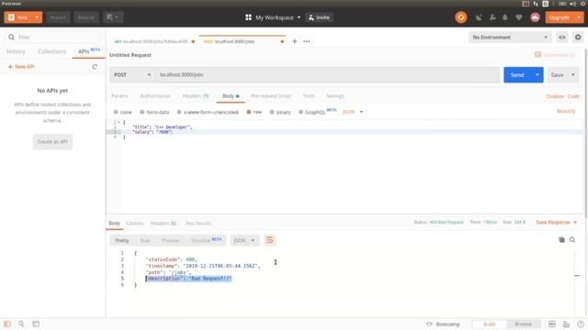The image size is (588, 330).
Task: Open the No Environment dropdown
Action: click(510, 37)
